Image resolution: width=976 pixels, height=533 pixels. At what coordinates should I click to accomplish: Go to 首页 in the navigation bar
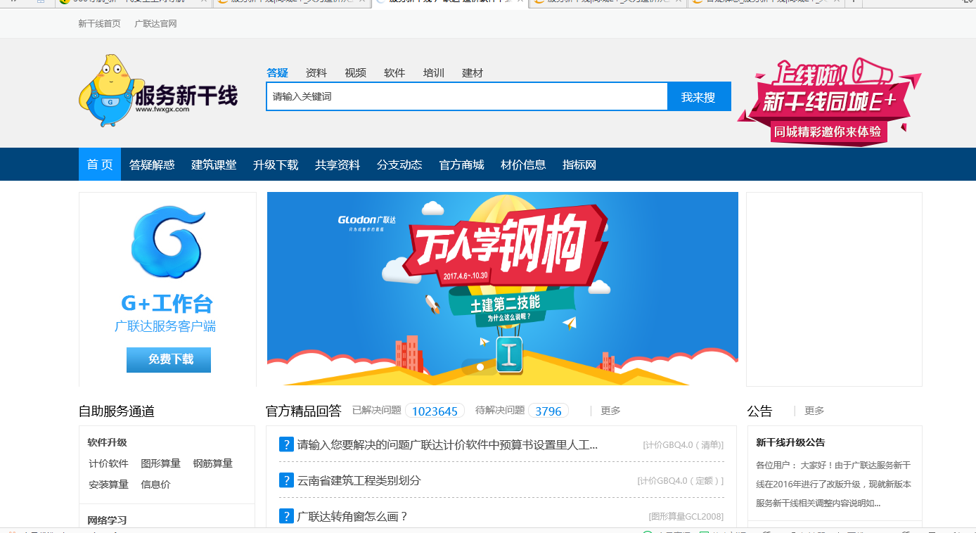click(100, 165)
